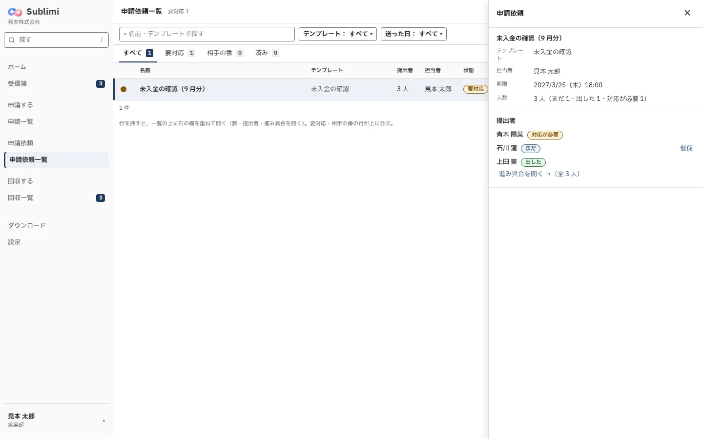703x439 pixels.
Task: Click the テンプレート column header
Action: [x=327, y=71]
